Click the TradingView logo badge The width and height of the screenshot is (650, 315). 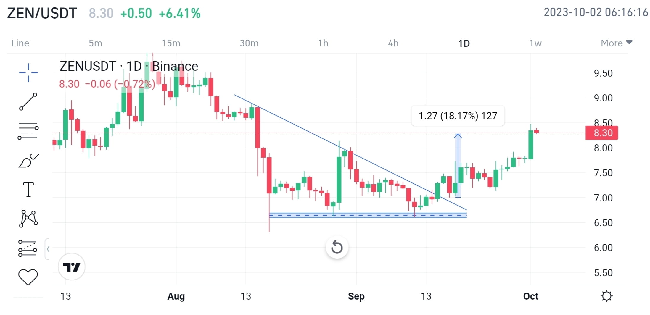[x=72, y=267]
